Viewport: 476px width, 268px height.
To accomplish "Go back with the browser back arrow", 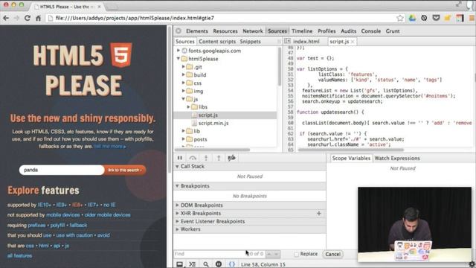I will click(x=6, y=18).
